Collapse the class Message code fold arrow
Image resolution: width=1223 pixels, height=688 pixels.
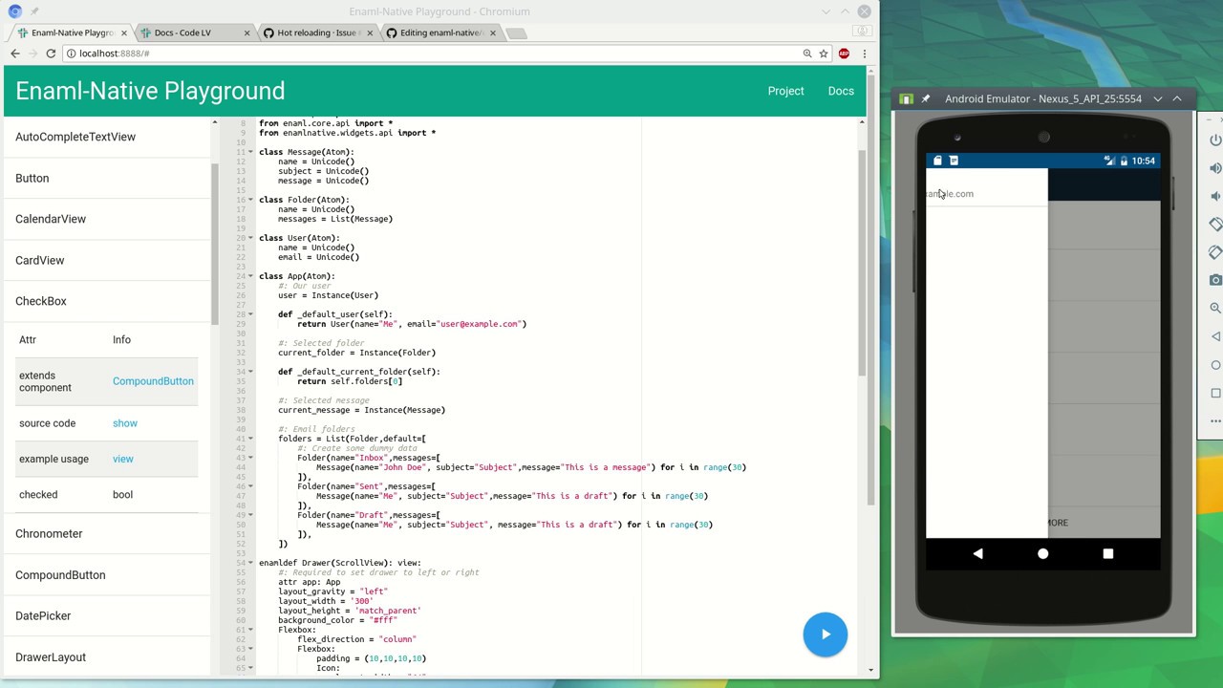tap(250, 152)
